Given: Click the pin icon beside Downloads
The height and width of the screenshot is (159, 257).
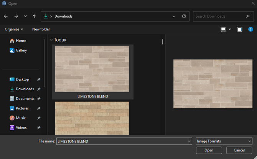Looking at the screenshot, I should pos(39,89).
